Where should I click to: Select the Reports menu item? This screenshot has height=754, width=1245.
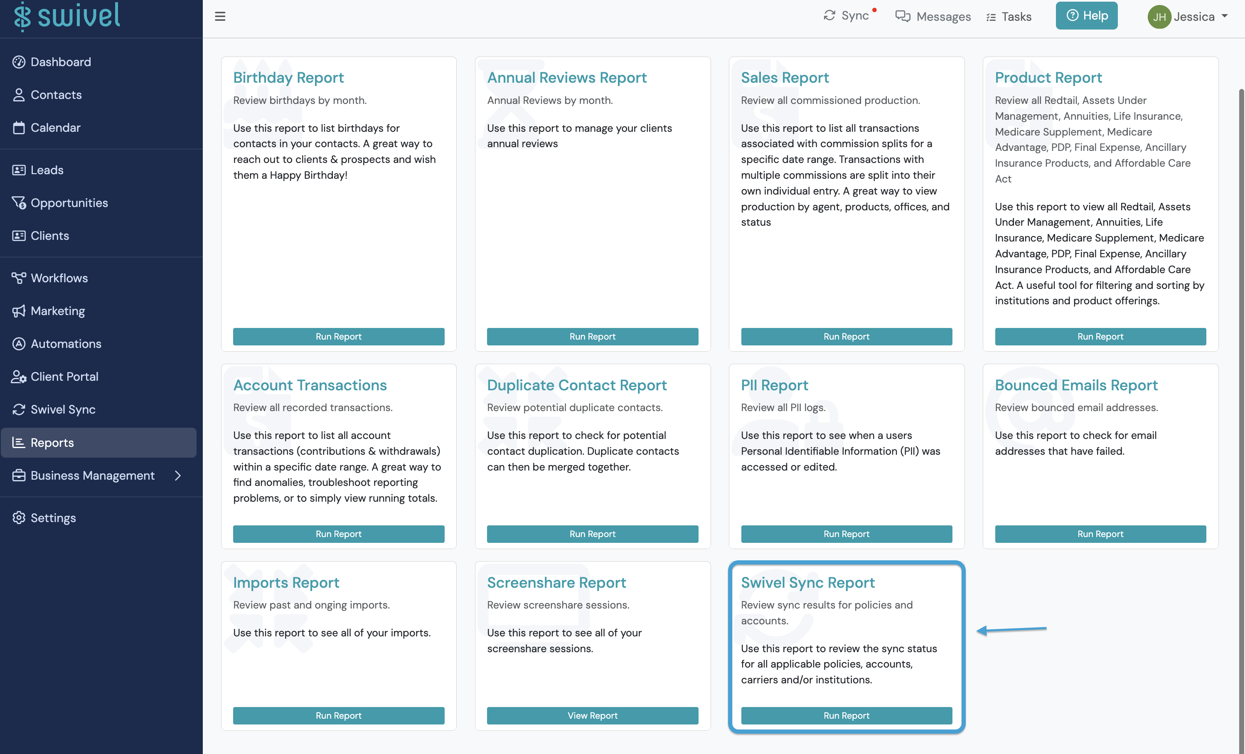[98, 443]
